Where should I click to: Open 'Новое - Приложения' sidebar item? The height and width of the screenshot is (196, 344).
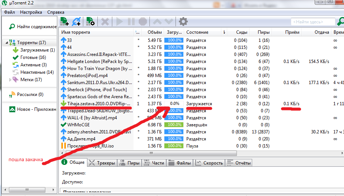coord(32,109)
